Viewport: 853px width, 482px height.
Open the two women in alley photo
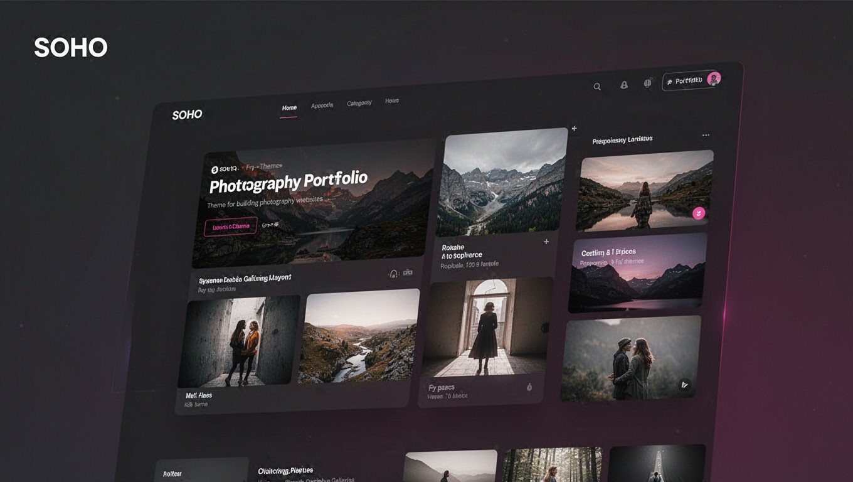pos(239,341)
